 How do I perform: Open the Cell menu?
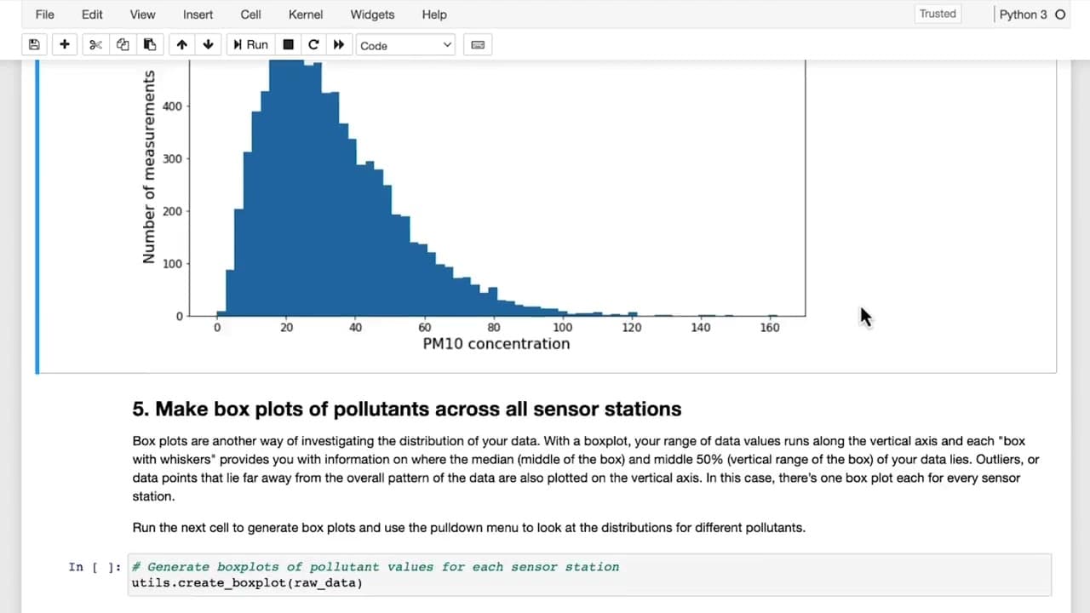pos(251,14)
